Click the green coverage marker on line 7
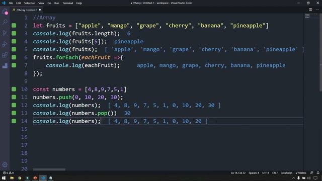Image resolution: width=322 pixels, height=181 pixels. click(x=14, y=65)
